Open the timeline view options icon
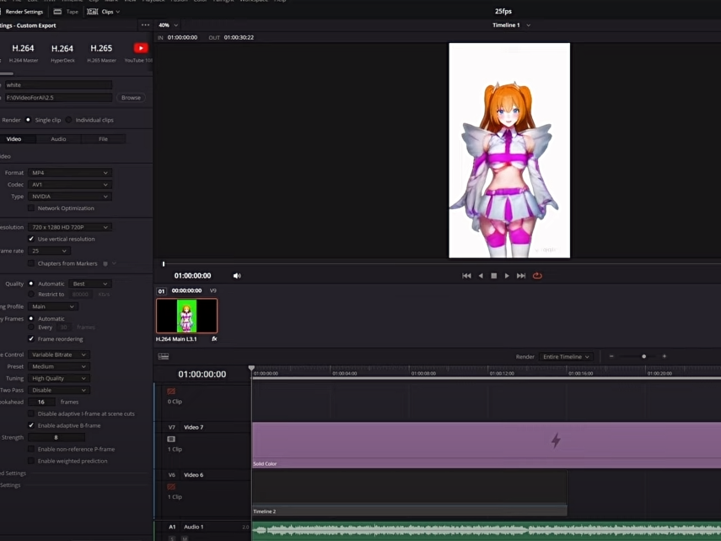 tap(164, 356)
